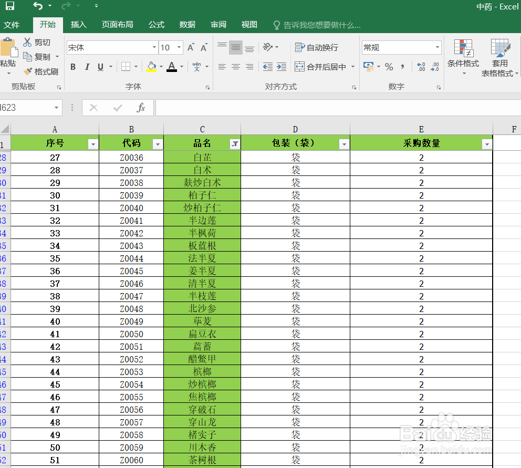
Task: Open the font size 10 dropdown
Action: click(179, 47)
